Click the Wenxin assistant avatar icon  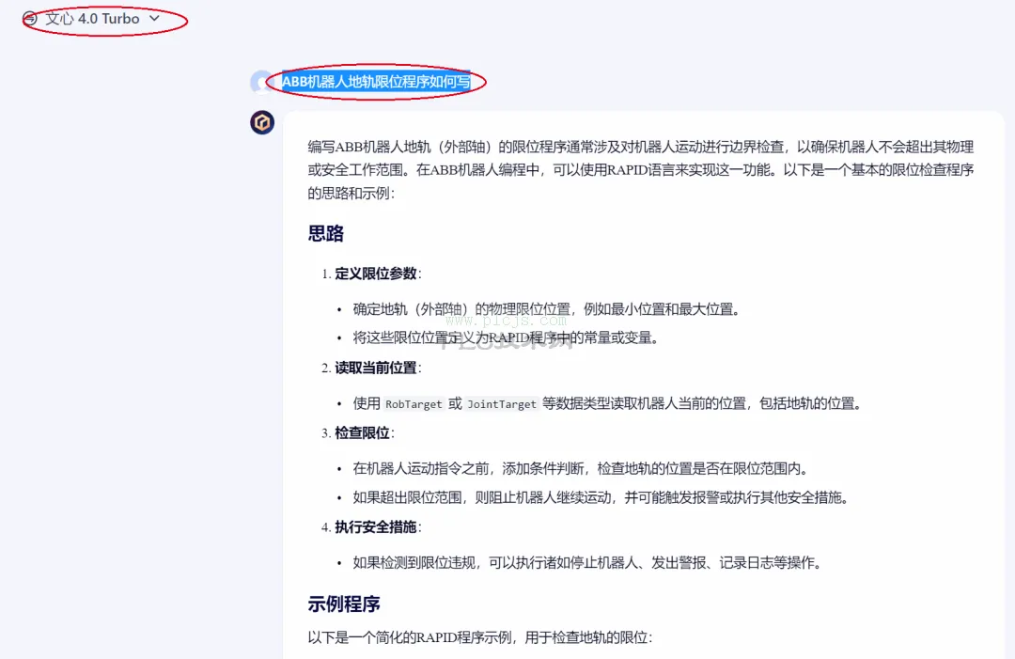[262, 122]
